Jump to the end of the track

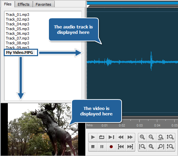click(130, 147)
